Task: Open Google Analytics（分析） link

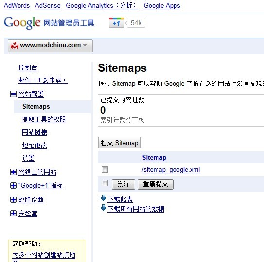Action: point(102,5)
